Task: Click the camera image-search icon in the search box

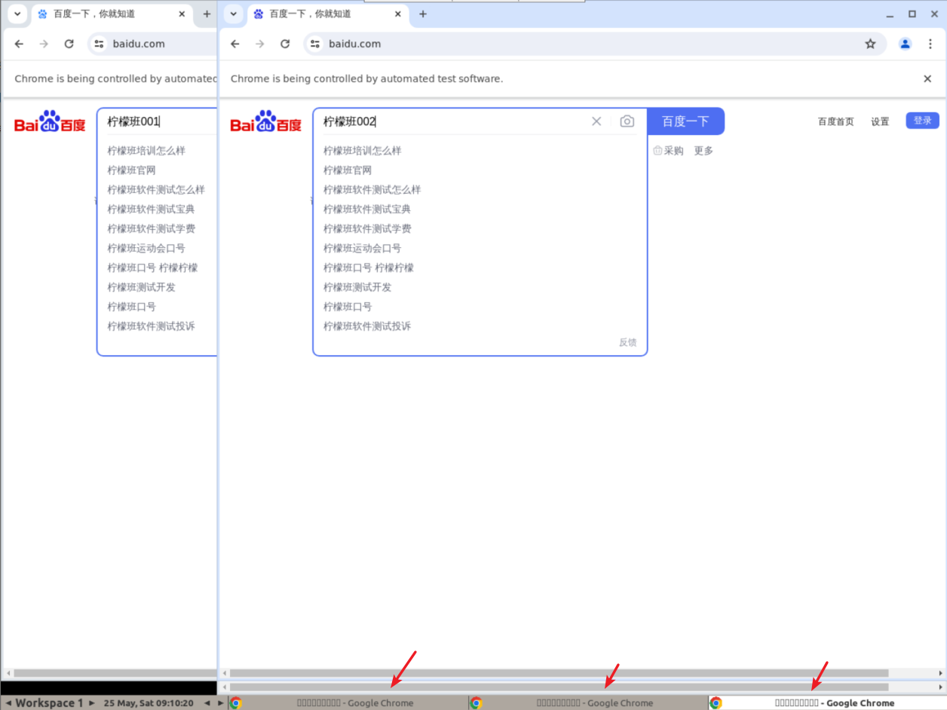Action: [627, 121]
